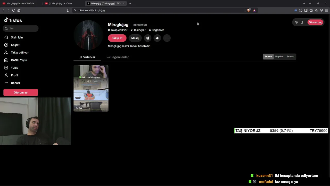Viewport: 330px width, 186px height.
Task: Expand the Dahası more menu
Action: coord(15,83)
